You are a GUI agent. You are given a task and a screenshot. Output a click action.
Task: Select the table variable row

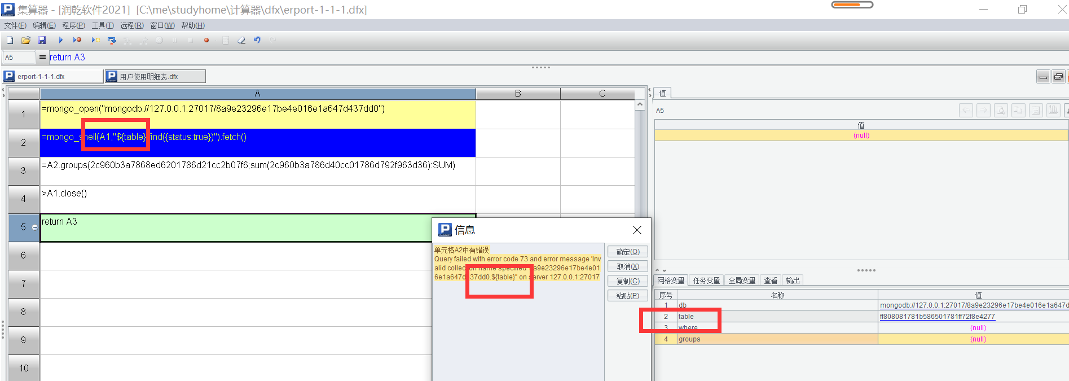[861, 317]
